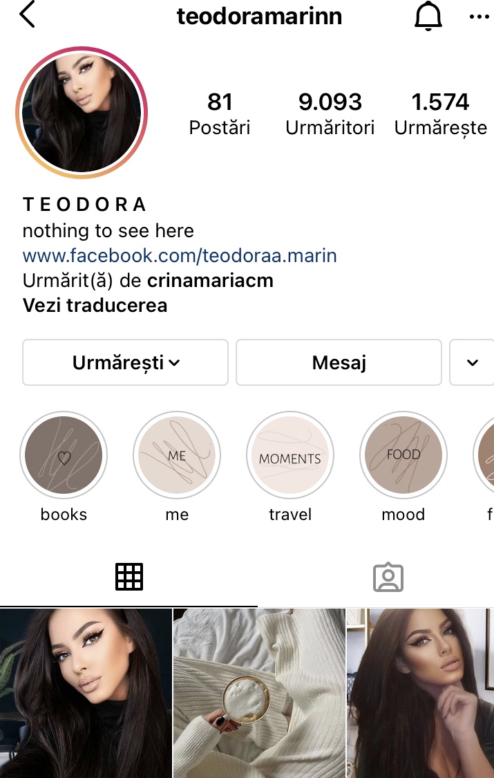This screenshot has height=778, width=494.
Task: Expand suggested accounts chevron button
Action: point(472,362)
